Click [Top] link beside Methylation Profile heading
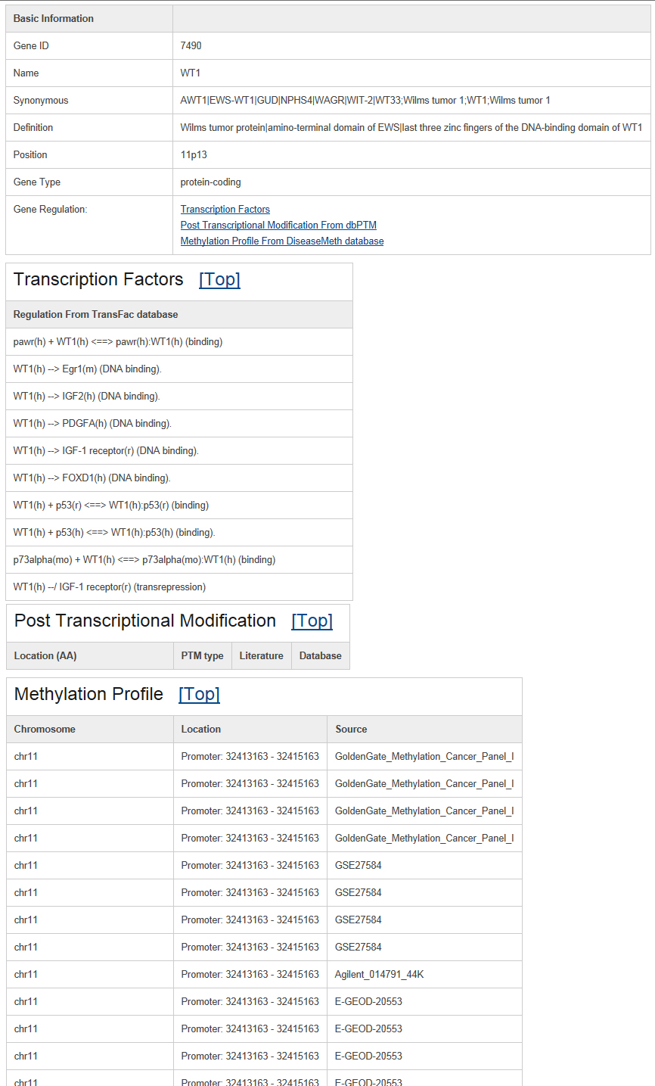This screenshot has height=1086, width=655. pyautogui.click(x=199, y=694)
